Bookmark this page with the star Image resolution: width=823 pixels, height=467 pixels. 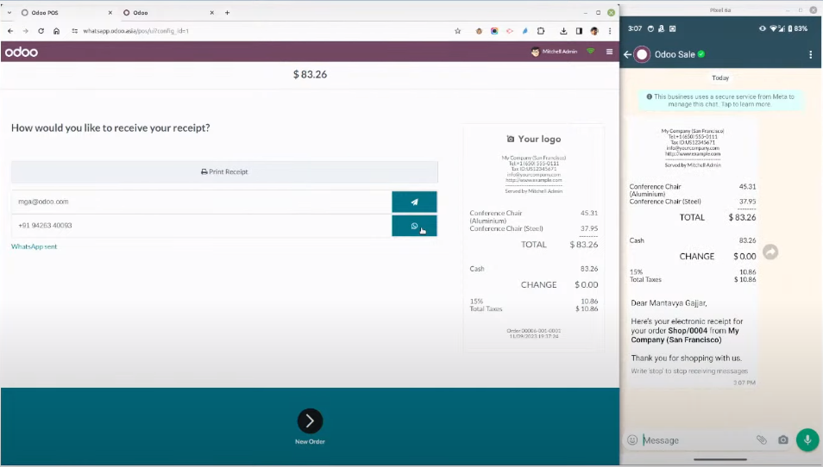click(458, 31)
